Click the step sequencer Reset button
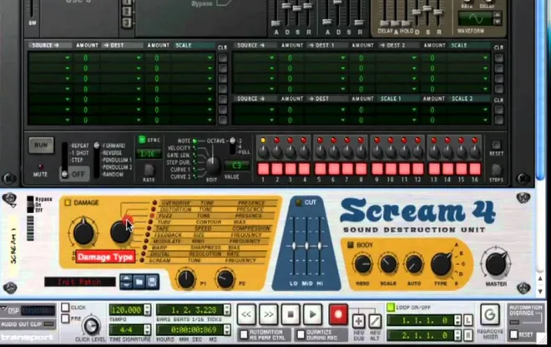The image size is (551, 347). 496,145
